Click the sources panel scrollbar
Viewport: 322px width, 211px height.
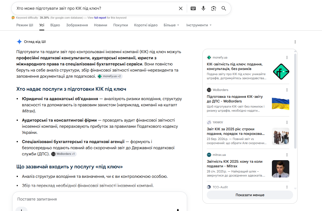[295, 101]
